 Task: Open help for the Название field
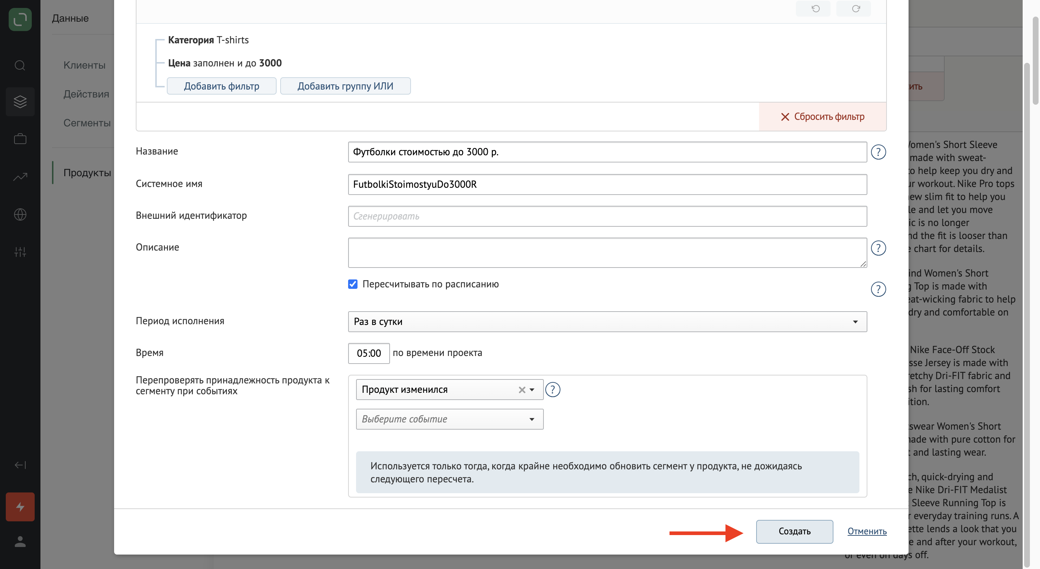[x=878, y=152]
